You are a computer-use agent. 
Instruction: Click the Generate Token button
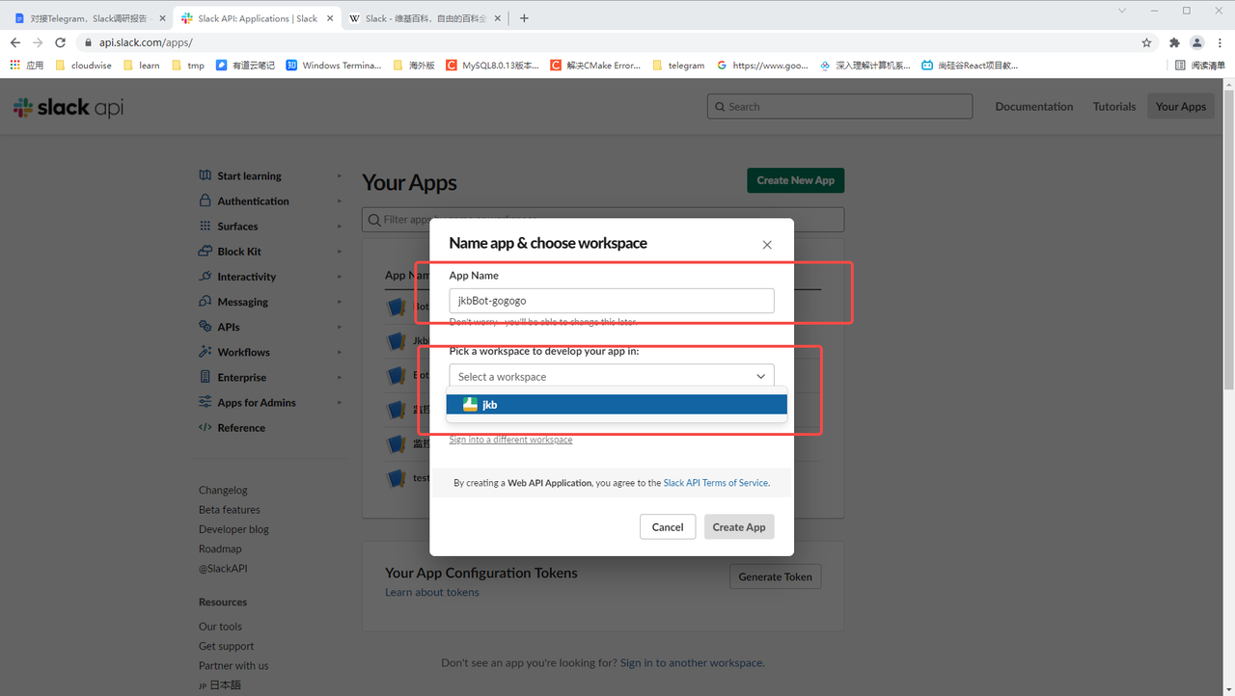(776, 576)
